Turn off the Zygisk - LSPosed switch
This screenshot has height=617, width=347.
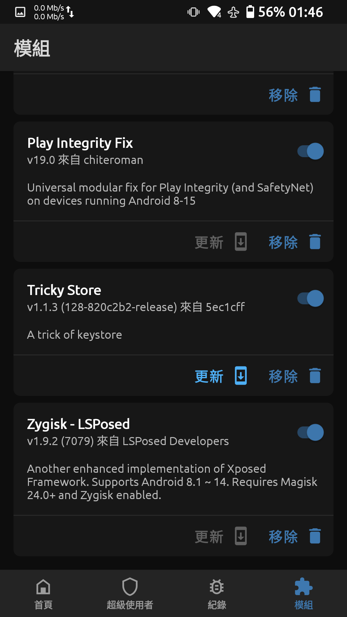tap(310, 432)
